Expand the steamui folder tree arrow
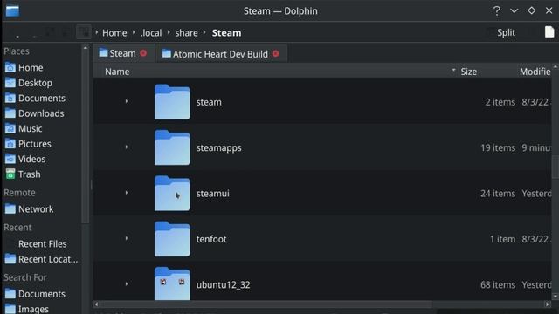 [127, 193]
